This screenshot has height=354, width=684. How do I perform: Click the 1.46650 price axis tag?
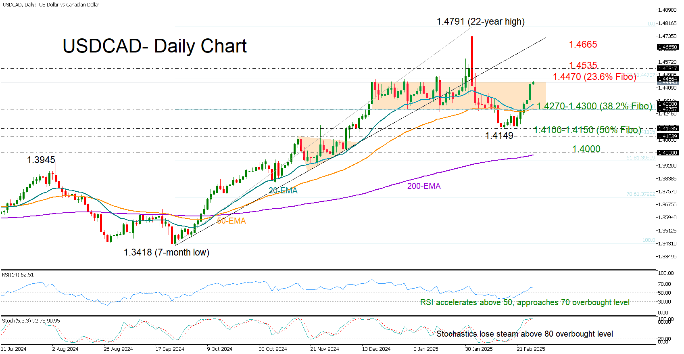click(x=667, y=47)
